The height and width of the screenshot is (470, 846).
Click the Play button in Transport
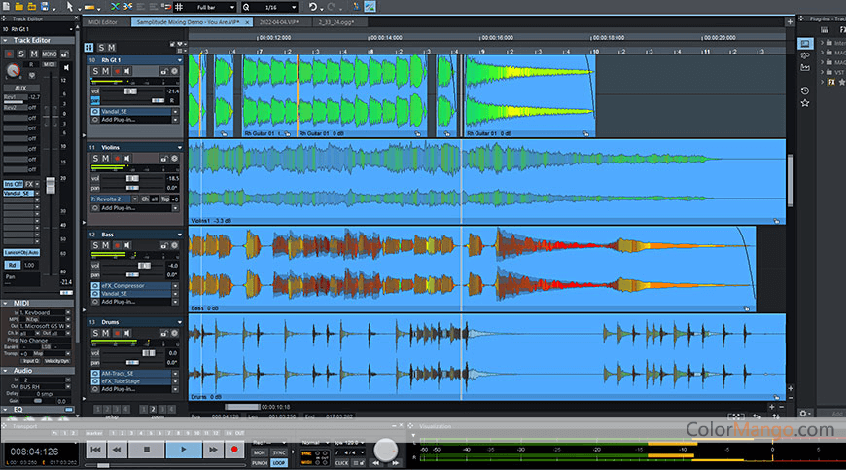coord(182,450)
